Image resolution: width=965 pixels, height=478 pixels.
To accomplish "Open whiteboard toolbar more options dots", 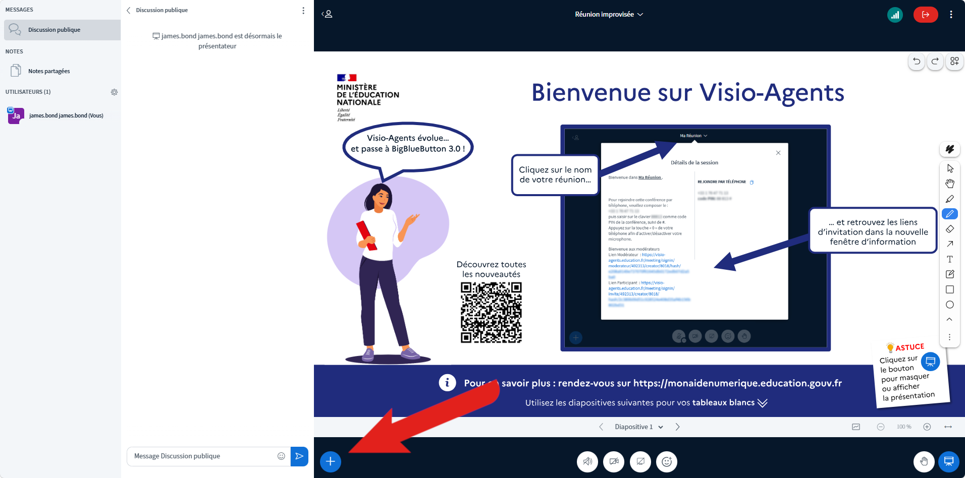I will pyautogui.click(x=949, y=337).
